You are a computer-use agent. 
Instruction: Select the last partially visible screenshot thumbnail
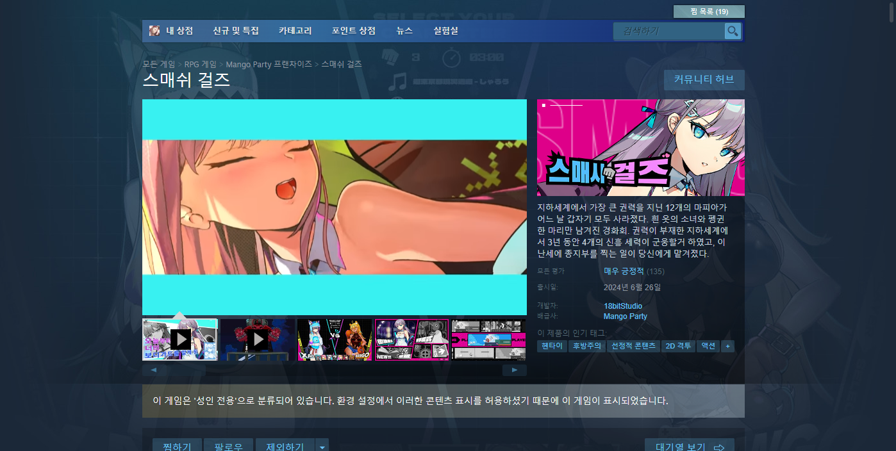[489, 340]
